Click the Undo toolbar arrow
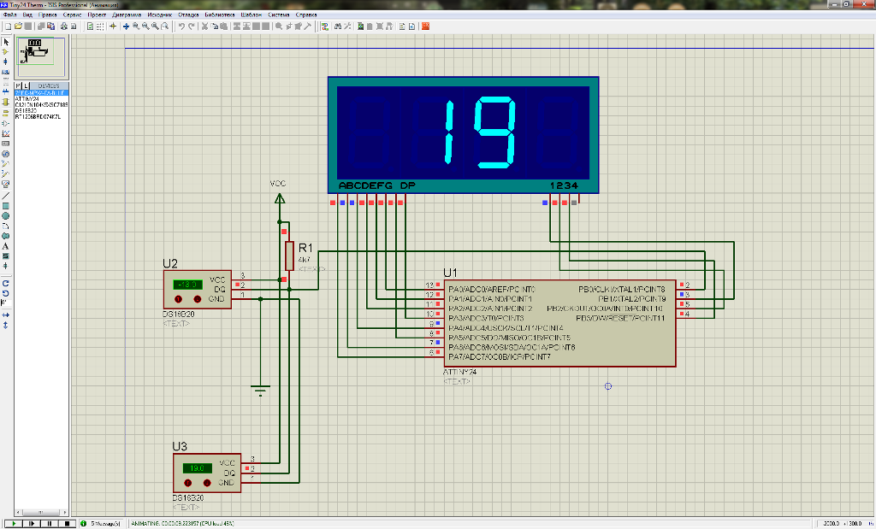Image resolution: width=876 pixels, height=529 pixels. pos(181,26)
